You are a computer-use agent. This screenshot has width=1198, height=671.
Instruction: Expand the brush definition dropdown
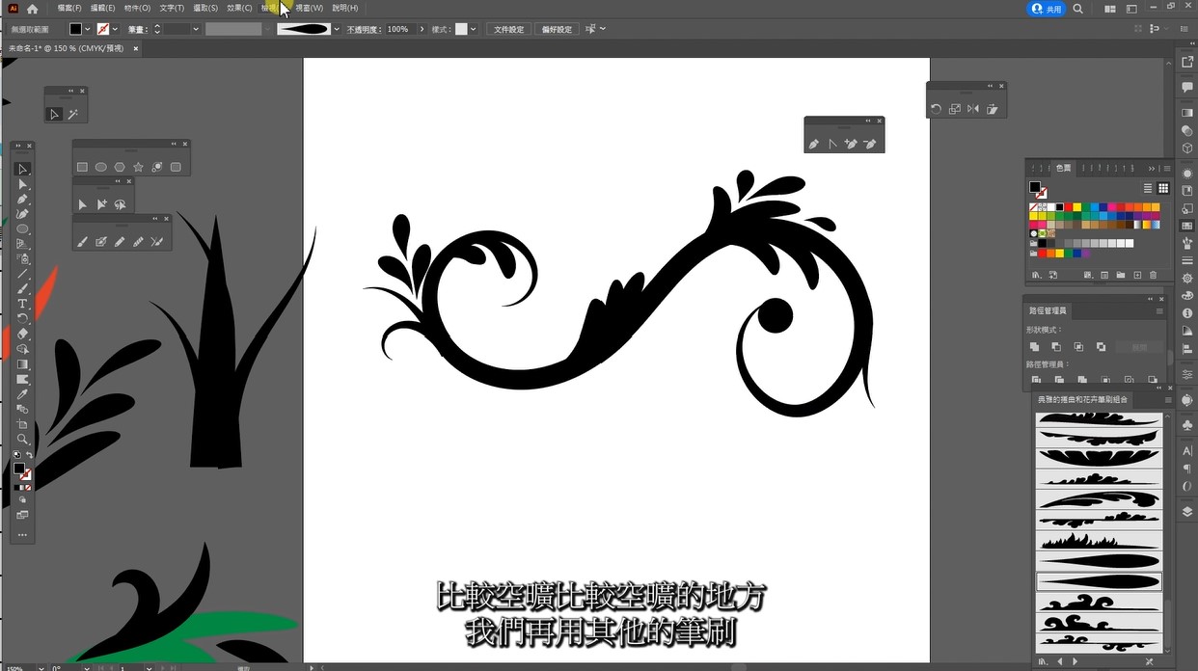(x=337, y=29)
